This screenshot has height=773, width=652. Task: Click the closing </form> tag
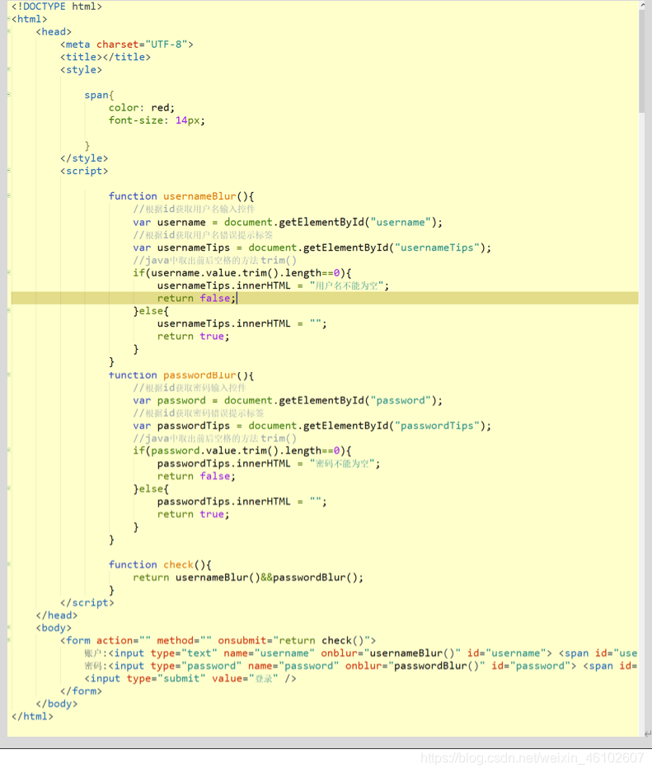coord(81,691)
